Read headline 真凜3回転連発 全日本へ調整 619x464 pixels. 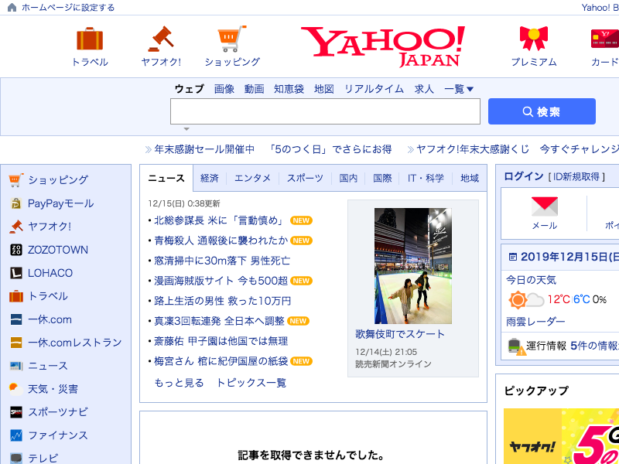219,321
